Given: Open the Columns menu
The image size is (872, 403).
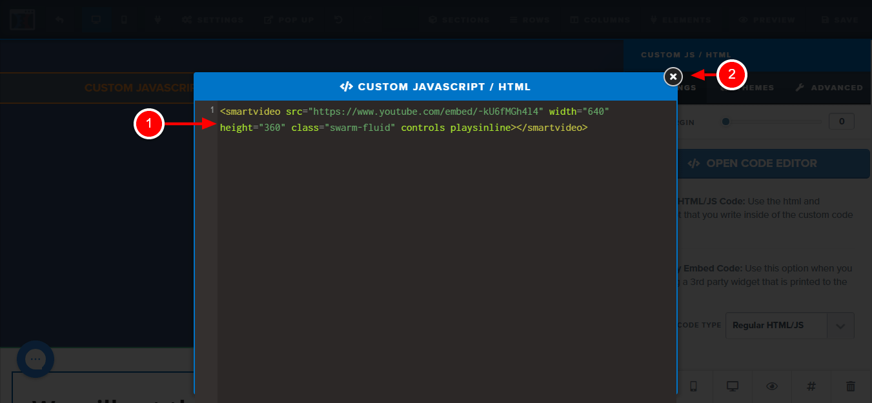Looking at the screenshot, I should (600, 20).
